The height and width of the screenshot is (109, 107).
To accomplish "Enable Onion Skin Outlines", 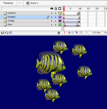I will point(72,32).
